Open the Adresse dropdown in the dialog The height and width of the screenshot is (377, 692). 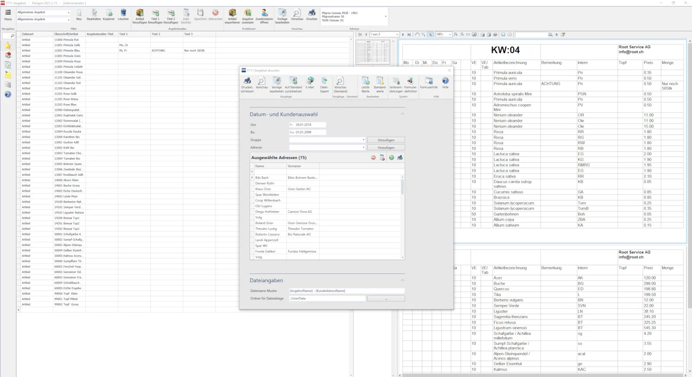click(x=363, y=148)
